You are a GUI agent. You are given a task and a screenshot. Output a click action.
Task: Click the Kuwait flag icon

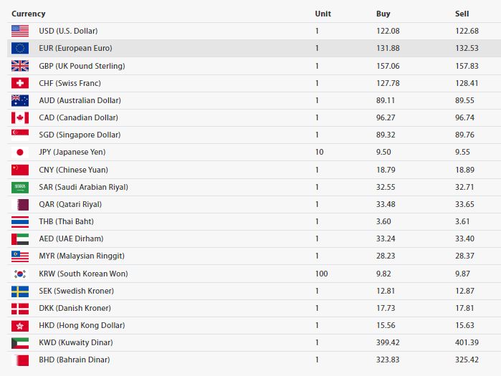point(20,343)
